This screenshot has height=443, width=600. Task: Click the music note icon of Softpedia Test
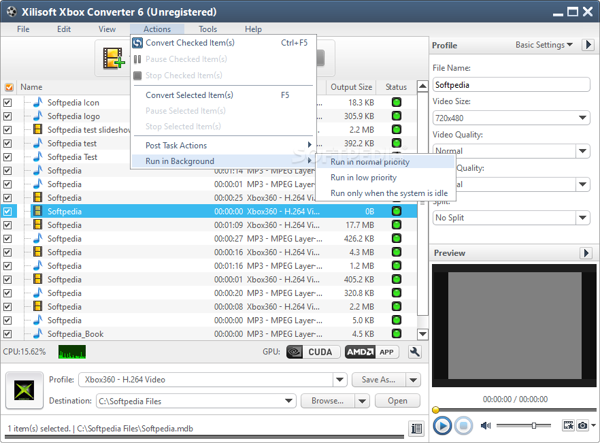tap(38, 157)
